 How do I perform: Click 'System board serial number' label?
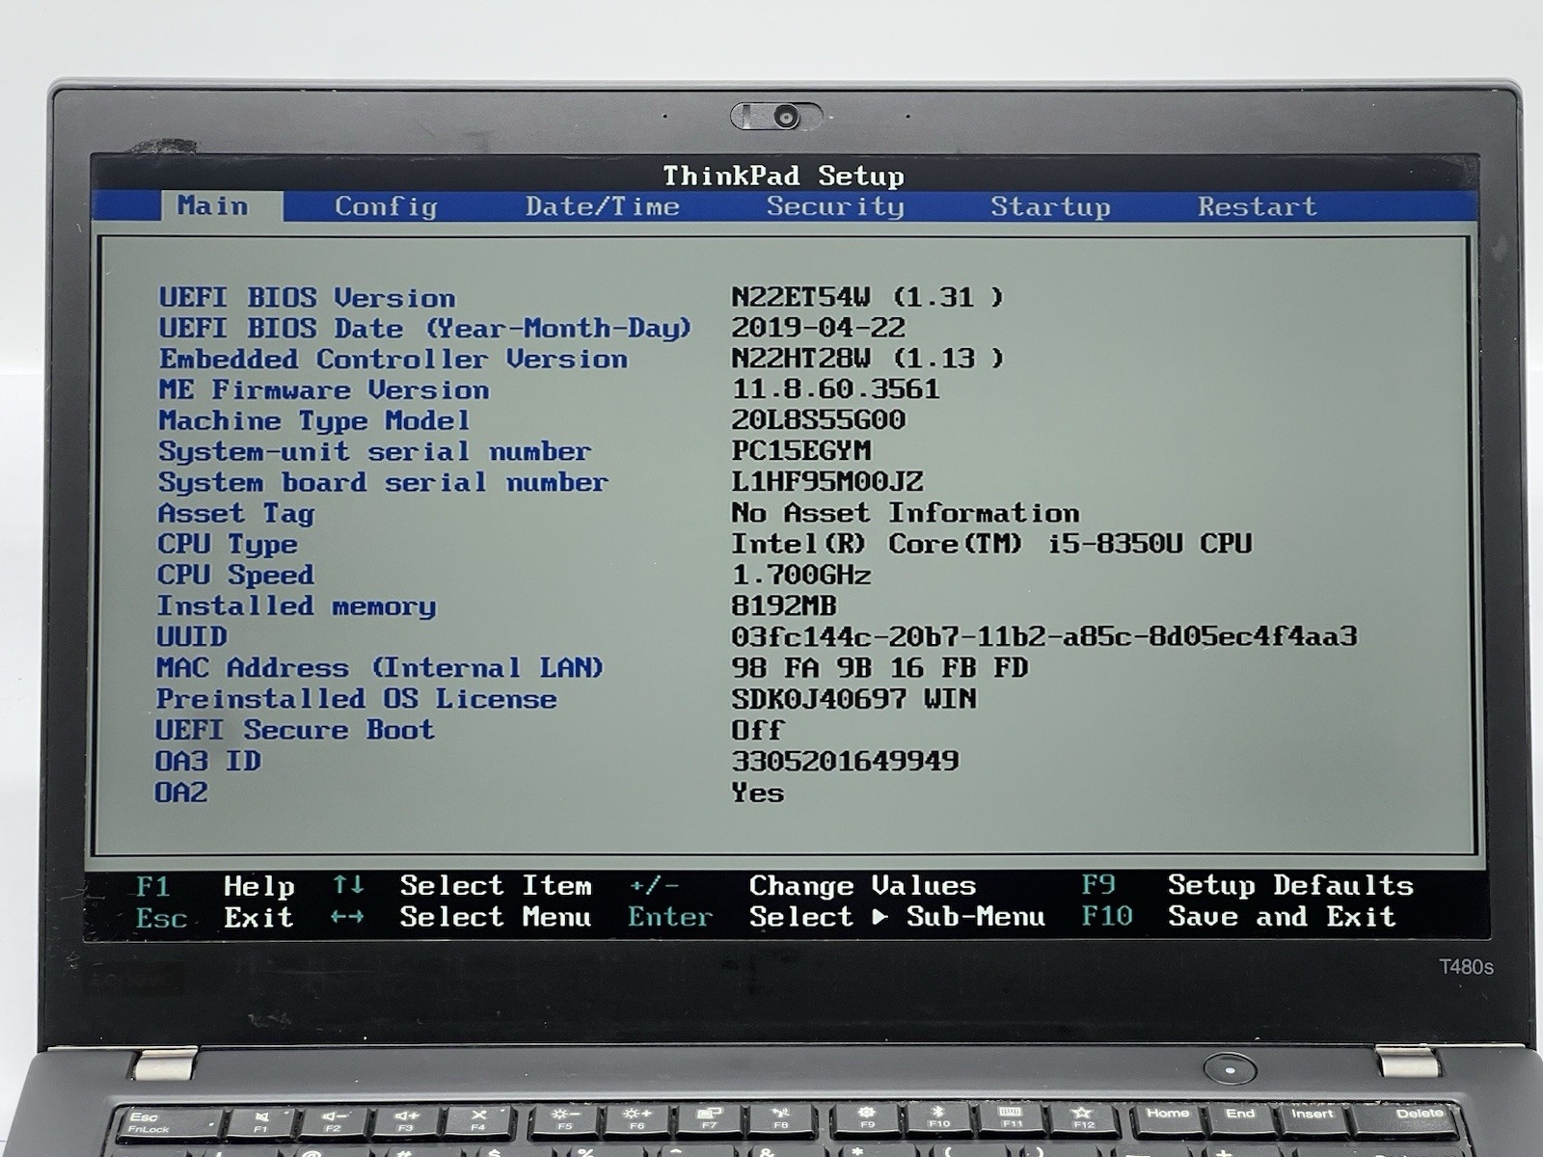coord(383,482)
